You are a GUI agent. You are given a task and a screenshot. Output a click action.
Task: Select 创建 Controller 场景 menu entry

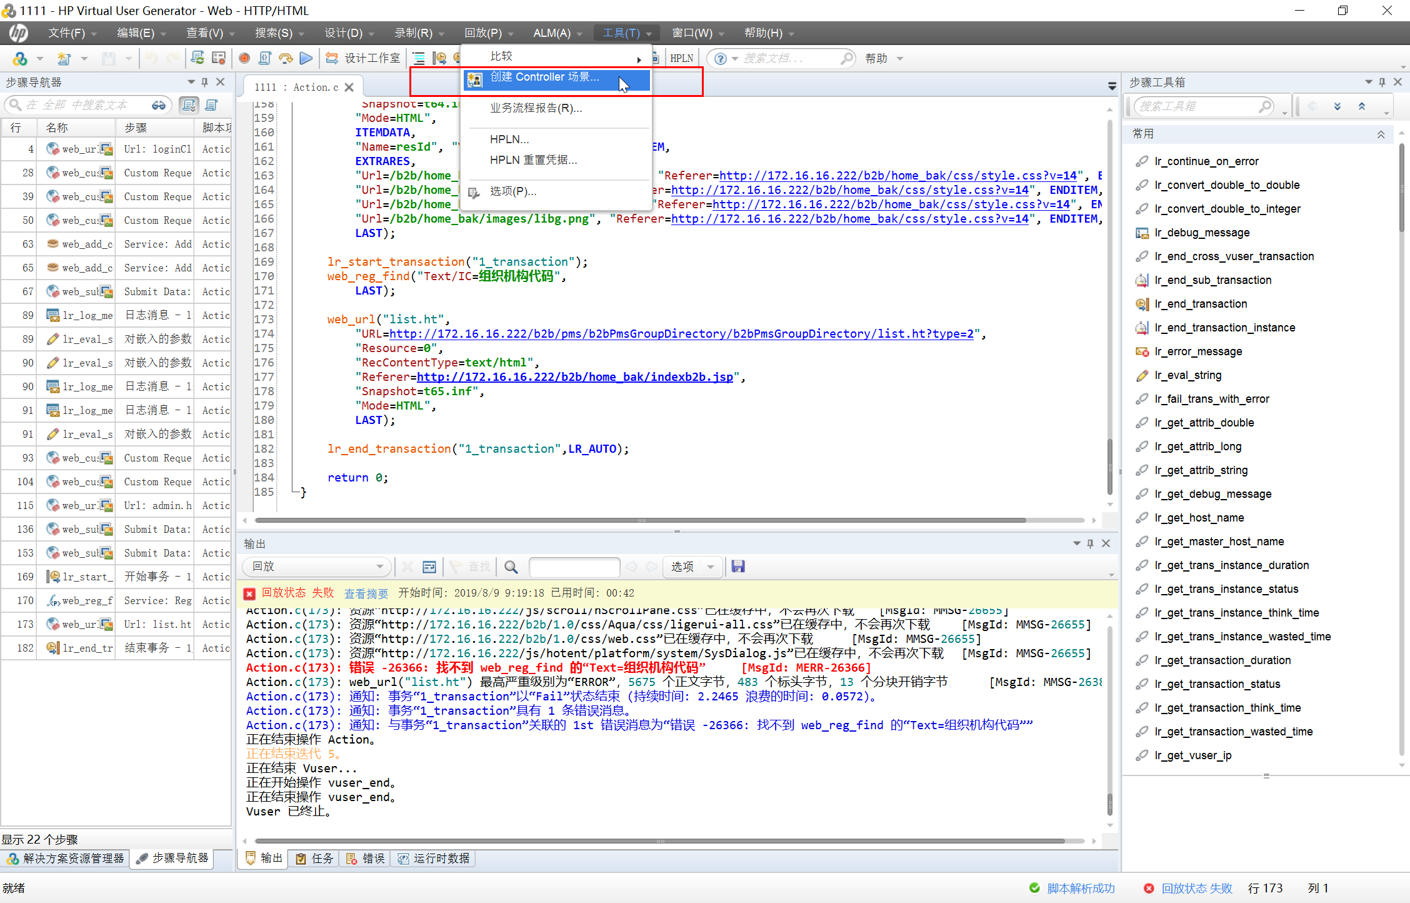[x=544, y=77]
